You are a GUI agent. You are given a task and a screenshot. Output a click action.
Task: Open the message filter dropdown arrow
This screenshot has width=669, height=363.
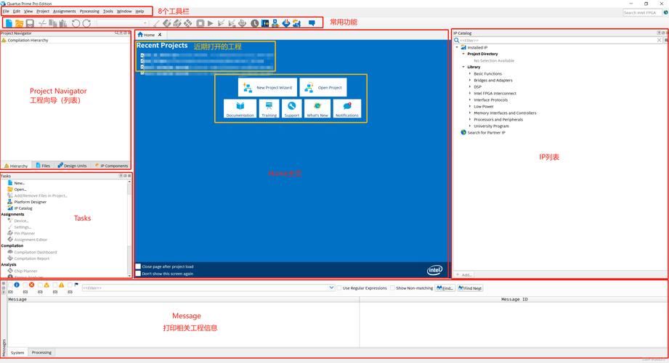(331, 288)
